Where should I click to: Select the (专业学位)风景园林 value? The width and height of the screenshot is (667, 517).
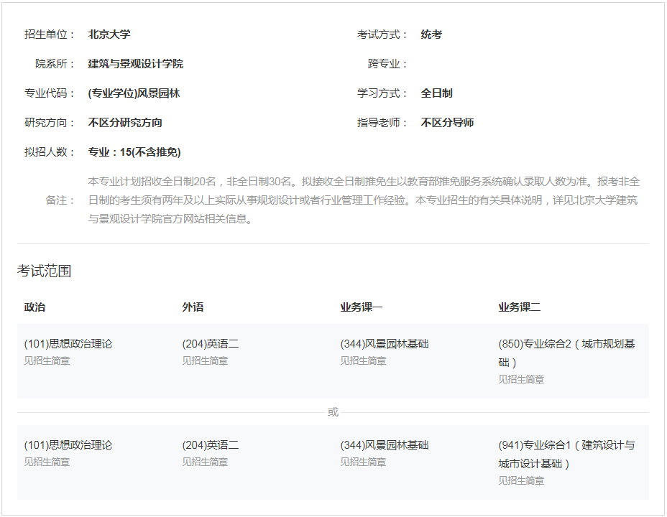coord(134,93)
